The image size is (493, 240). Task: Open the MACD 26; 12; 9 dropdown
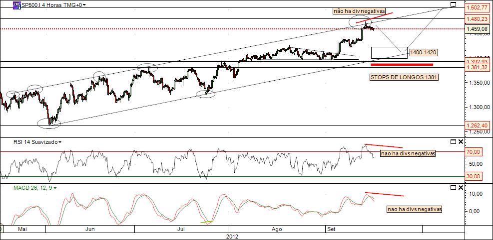coord(55,188)
